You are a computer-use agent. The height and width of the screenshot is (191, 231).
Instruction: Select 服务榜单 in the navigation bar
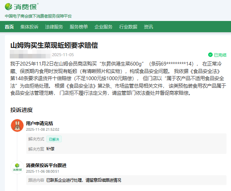pyautogui.click(x=79, y=27)
